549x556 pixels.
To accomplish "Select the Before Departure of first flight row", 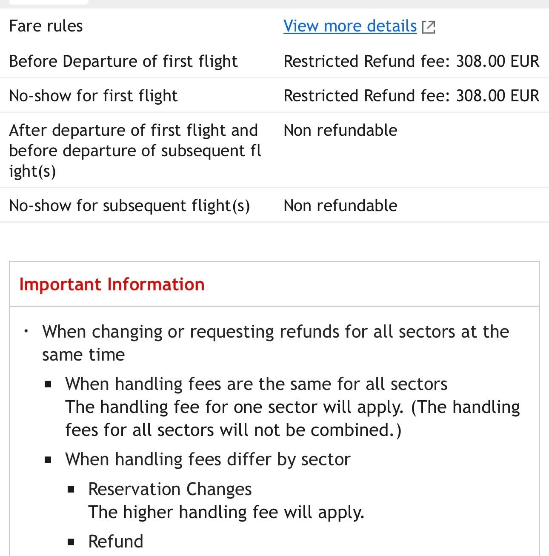I will click(x=123, y=61).
